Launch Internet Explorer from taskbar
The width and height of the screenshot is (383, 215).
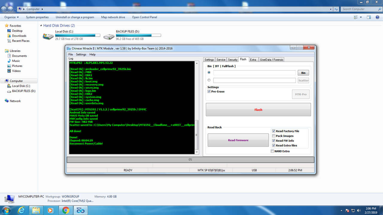point(21,210)
